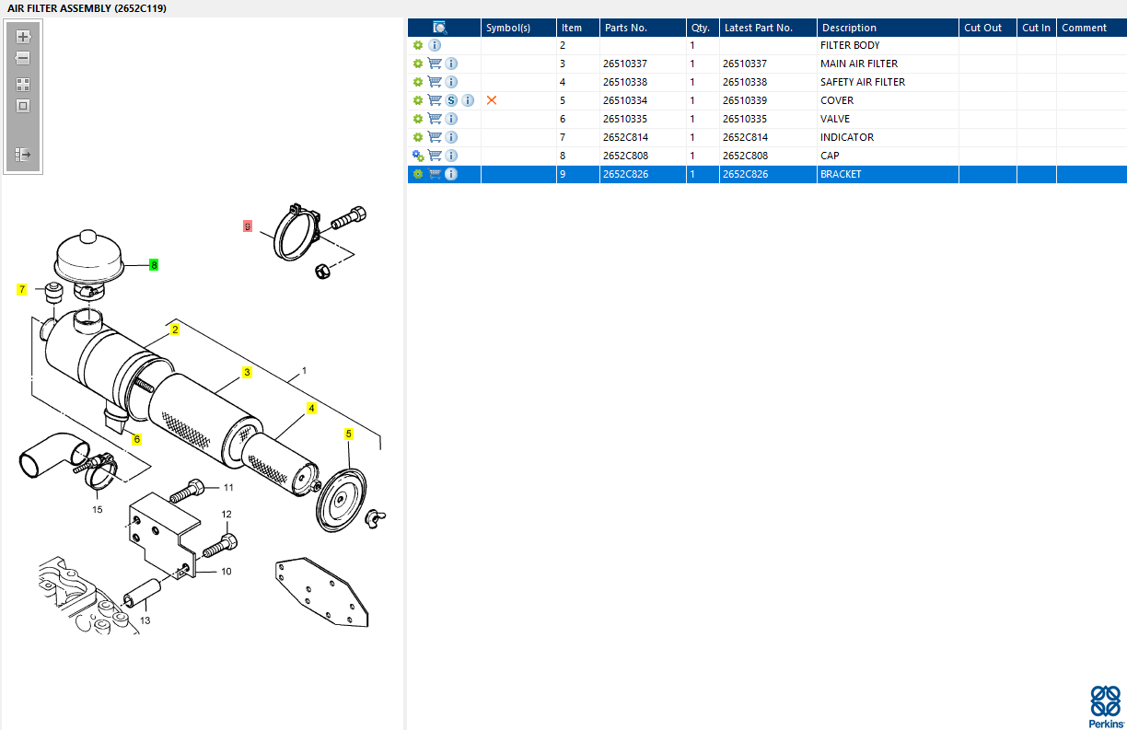Select red callout 9 near clamp
This screenshot has height=730, width=1127.
click(247, 226)
